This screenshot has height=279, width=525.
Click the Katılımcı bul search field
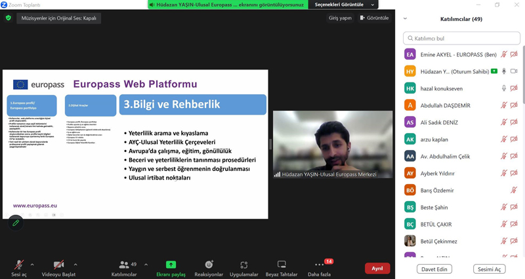pyautogui.click(x=461, y=38)
